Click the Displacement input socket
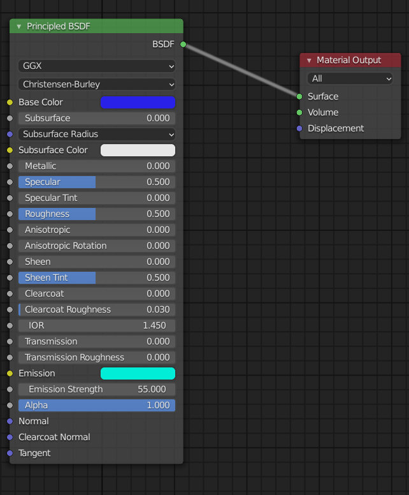Viewport: 409px width, 495px height. [299, 128]
